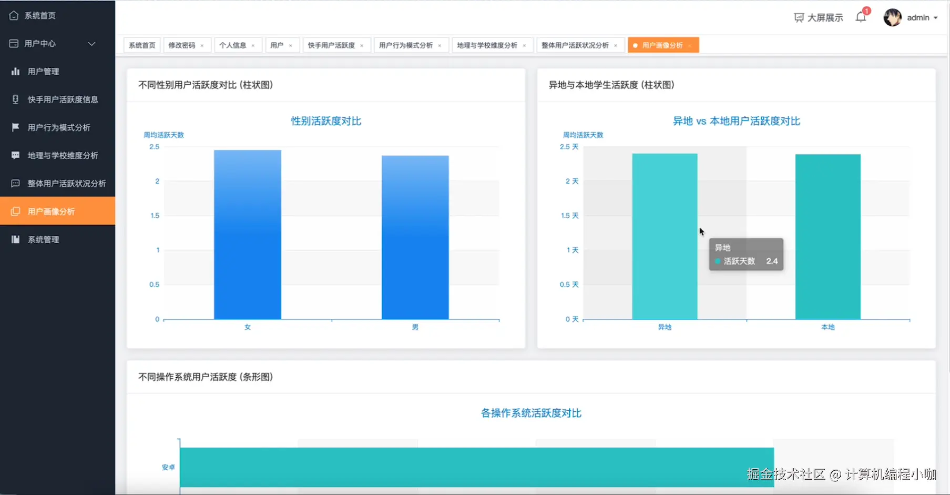This screenshot has height=495, width=950.
Task: Click the 女 axis label
Action: (x=248, y=327)
